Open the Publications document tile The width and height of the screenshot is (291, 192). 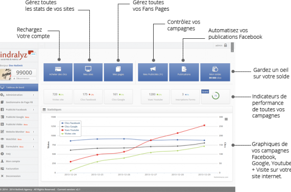[x=184, y=72]
